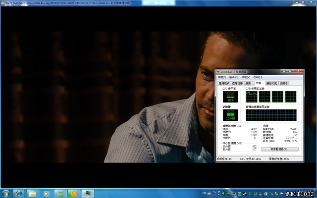317x198 pixels.
Task: Open the 檔案(F) menu in Task Manager
Action: [221, 77]
